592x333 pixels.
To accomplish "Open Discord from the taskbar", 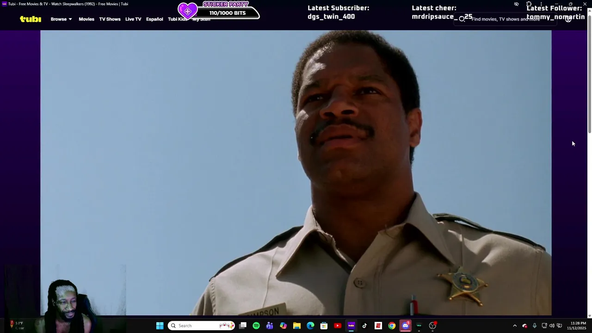I will coord(406,326).
